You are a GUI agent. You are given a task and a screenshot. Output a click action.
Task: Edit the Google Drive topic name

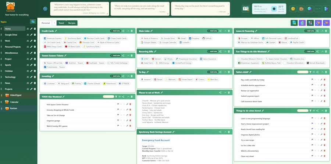[x=31, y=35]
